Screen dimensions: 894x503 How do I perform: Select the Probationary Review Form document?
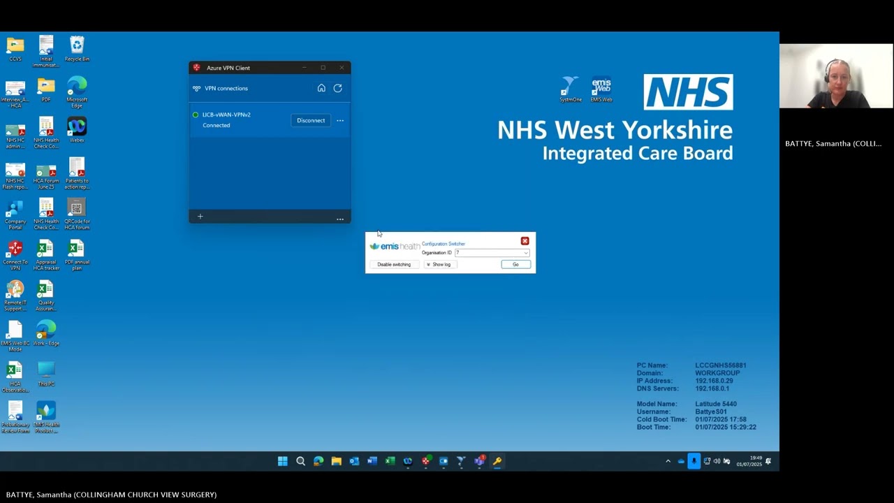tap(15, 417)
